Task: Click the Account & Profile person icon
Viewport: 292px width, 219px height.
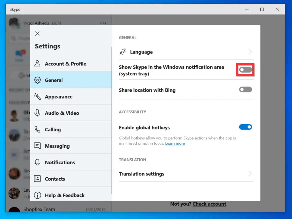Action: point(37,64)
